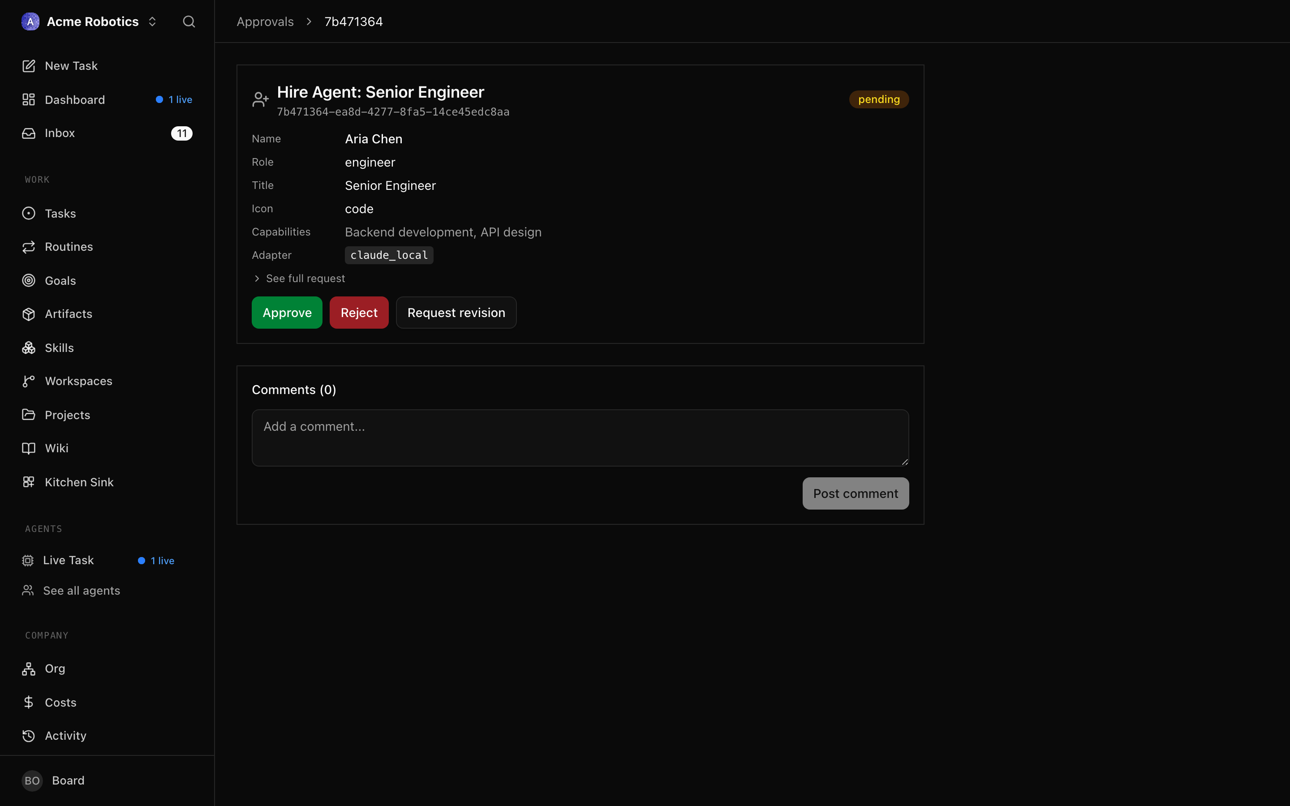Click the Post comment button

coord(856,493)
